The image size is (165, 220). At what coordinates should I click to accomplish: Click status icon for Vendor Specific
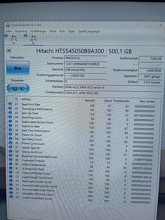click(x=11, y=147)
